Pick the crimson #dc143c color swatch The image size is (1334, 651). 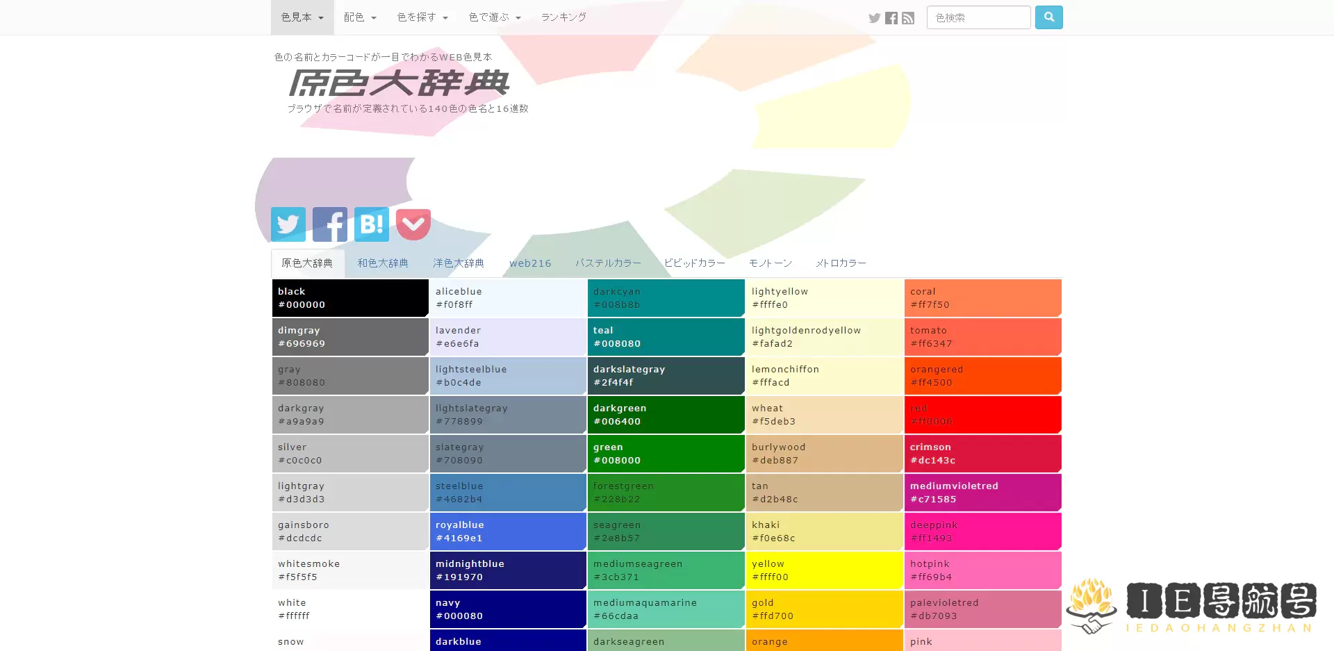coord(982,454)
